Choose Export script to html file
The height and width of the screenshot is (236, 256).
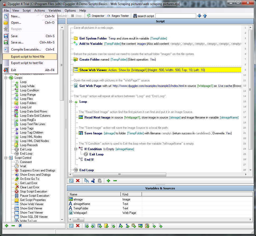[x=30, y=57]
